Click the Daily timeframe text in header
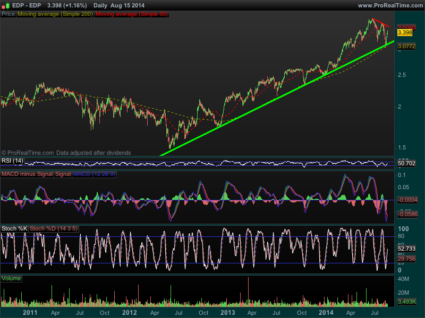The width and height of the screenshot is (425, 318). [x=100, y=5]
